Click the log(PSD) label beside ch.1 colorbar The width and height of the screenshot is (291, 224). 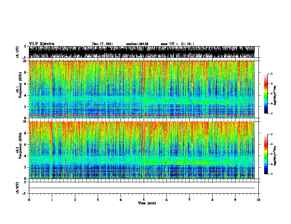pyautogui.click(x=275, y=95)
